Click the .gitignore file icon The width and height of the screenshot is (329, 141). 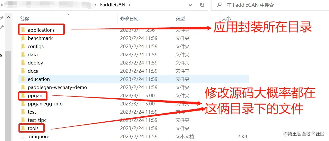point(23,137)
